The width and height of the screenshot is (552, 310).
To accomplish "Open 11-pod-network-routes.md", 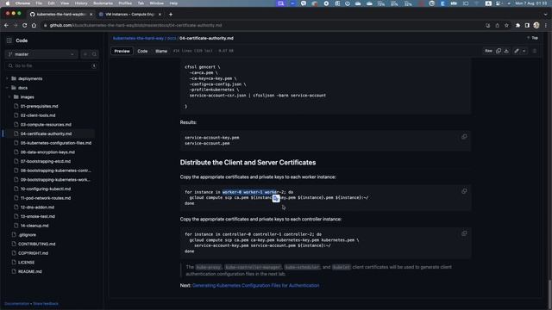I will coord(46,198).
